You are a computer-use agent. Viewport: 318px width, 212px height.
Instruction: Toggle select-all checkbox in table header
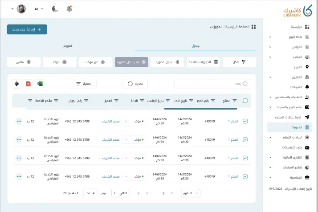245,101
